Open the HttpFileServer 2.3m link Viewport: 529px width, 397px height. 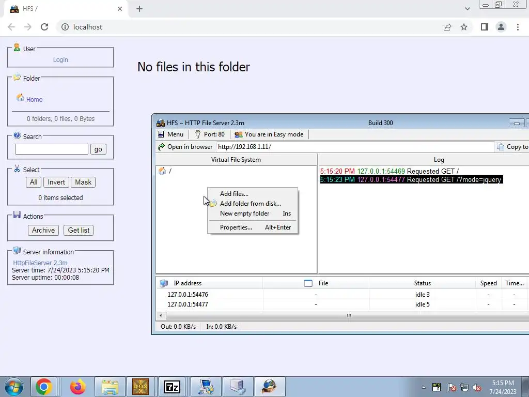[x=40, y=263]
